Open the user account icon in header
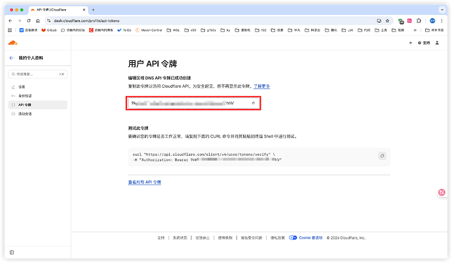452x263 pixels. [x=438, y=43]
